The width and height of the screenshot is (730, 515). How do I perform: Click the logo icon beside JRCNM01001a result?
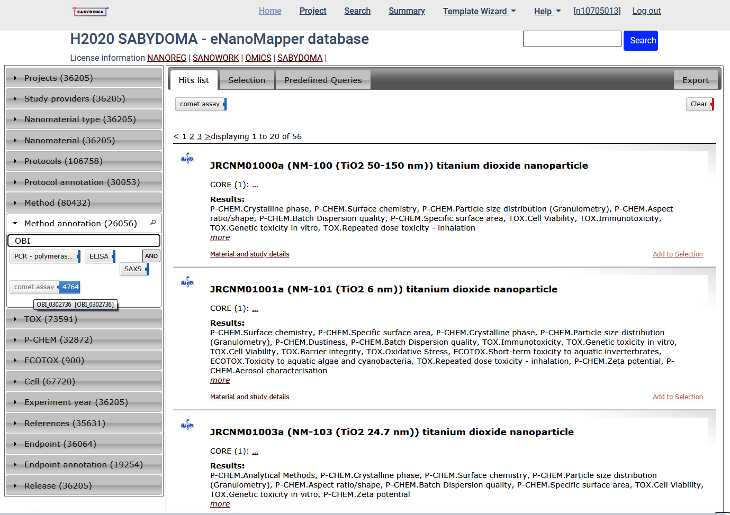tap(187, 282)
